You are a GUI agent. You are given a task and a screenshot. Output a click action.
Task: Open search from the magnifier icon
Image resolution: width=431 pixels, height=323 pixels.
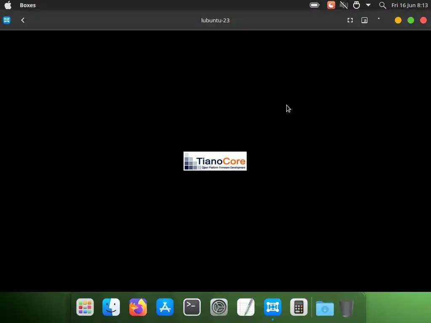(x=382, y=5)
